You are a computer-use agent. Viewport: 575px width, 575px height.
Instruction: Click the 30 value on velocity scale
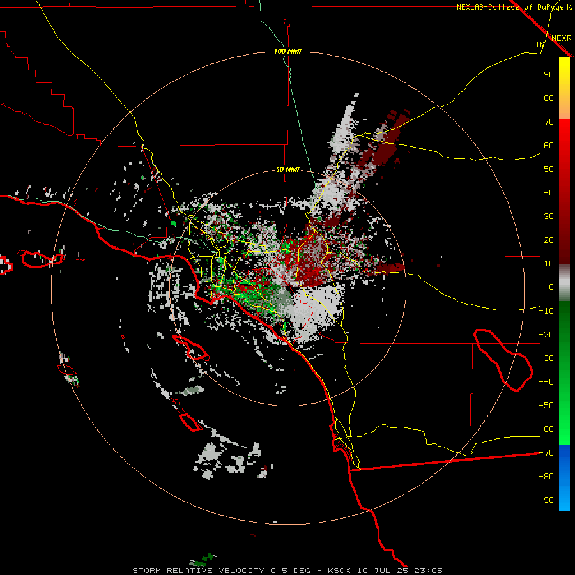[549, 217]
